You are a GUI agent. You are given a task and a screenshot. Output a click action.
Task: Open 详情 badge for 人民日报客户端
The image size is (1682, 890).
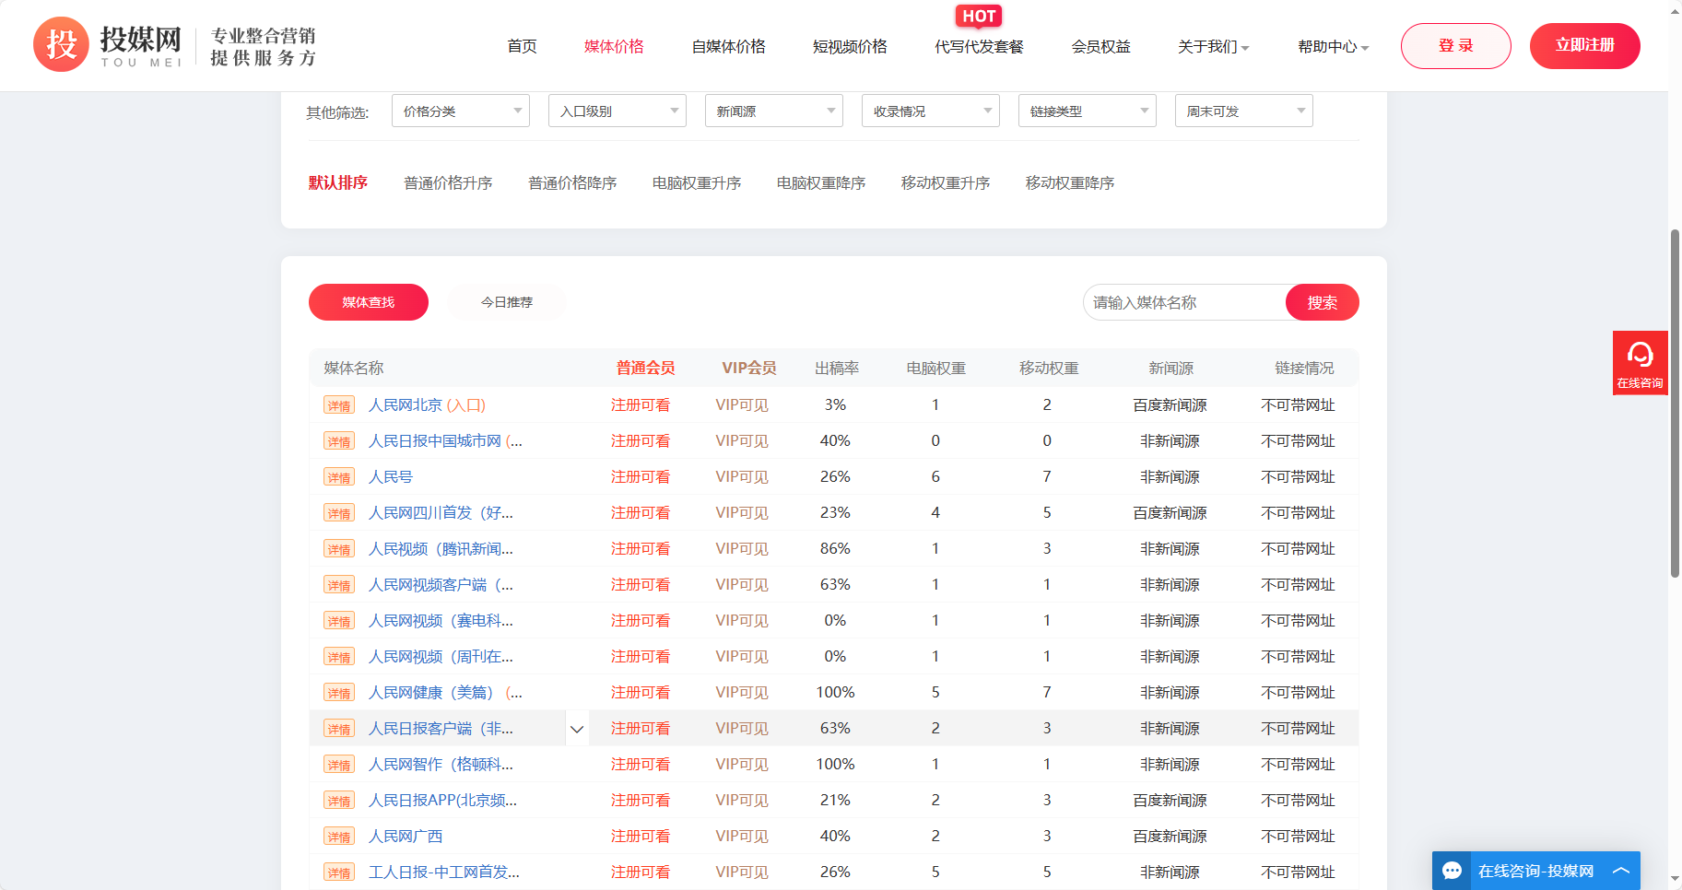pos(339,729)
